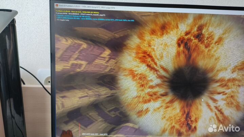Click the dark pupil of the furry donut

click(189, 83)
